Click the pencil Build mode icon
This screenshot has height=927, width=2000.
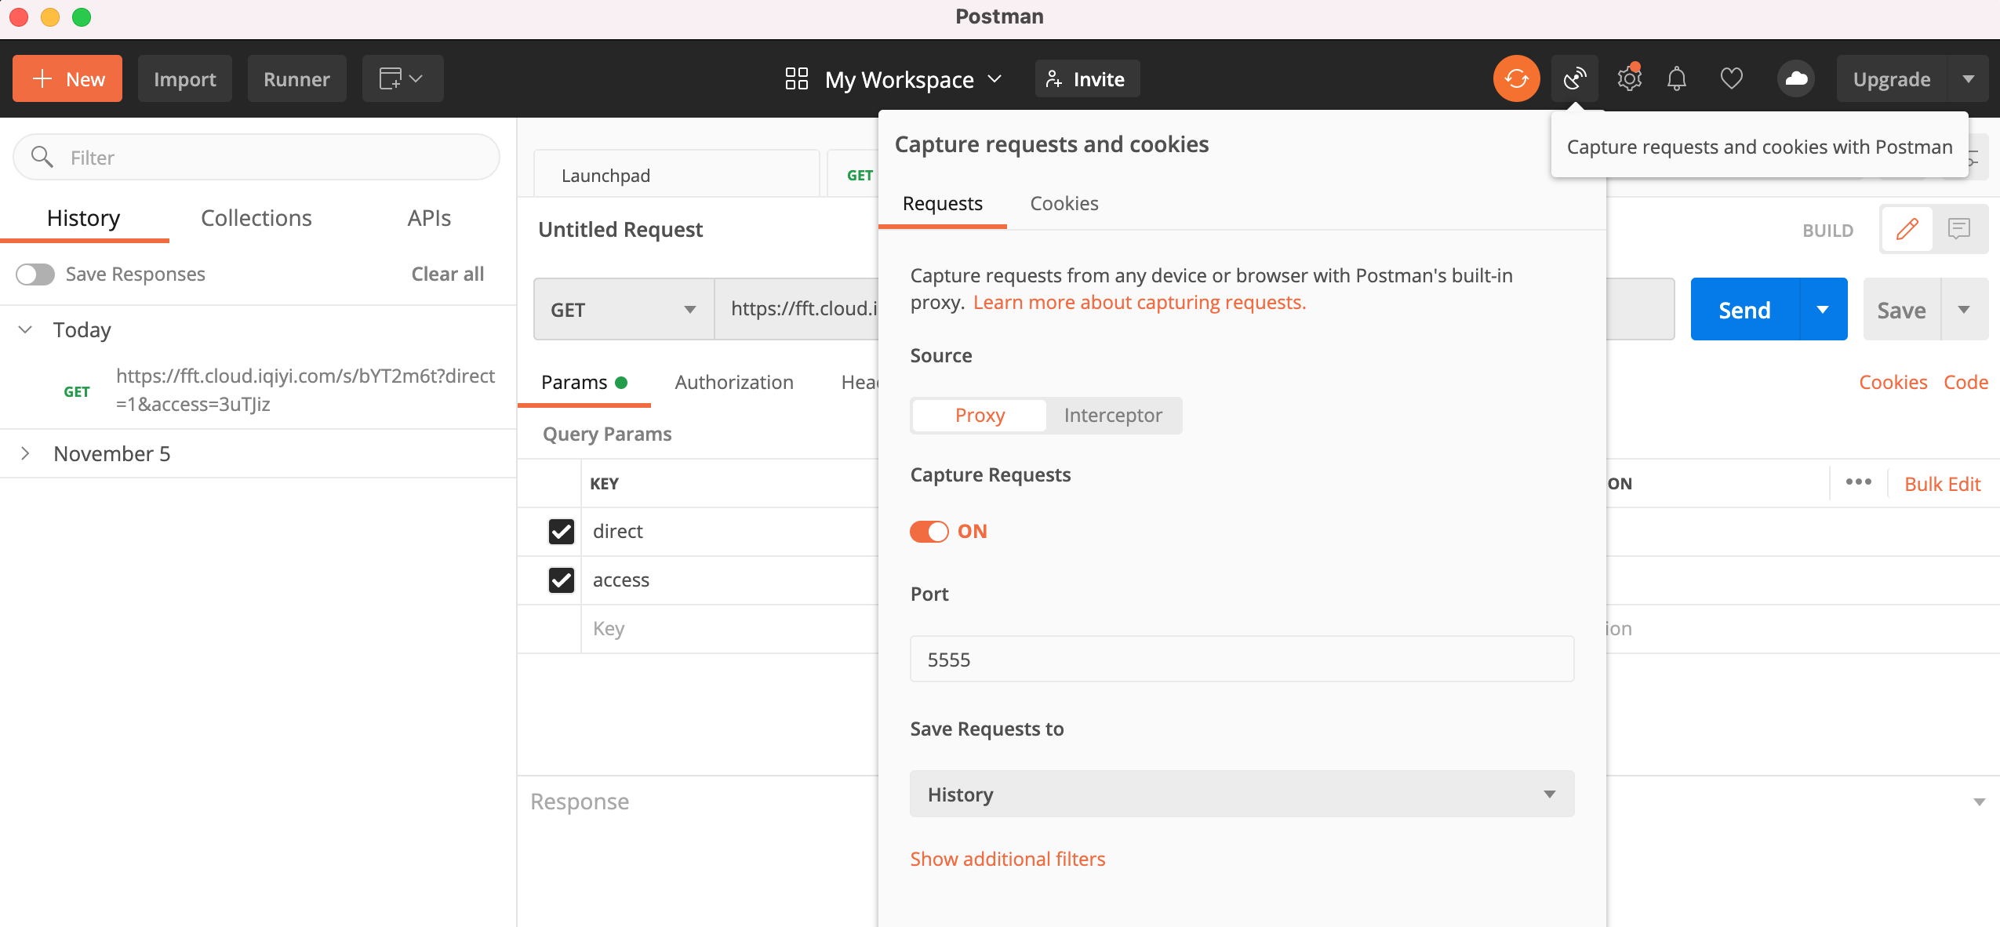coord(1907,230)
